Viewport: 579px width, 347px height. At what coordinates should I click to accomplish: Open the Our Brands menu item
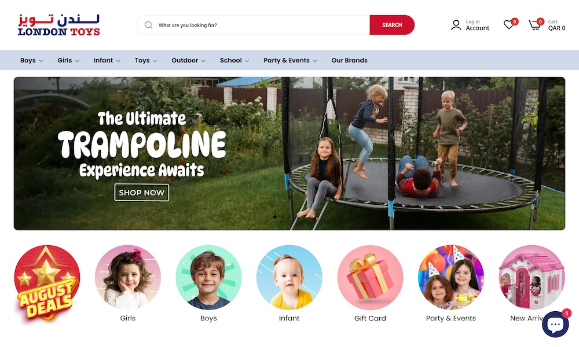pos(349,61)
